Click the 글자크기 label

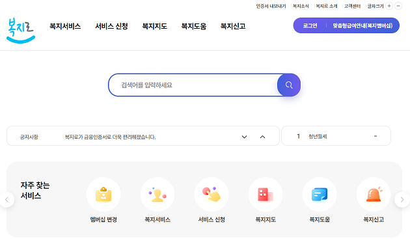coord(376,6)
